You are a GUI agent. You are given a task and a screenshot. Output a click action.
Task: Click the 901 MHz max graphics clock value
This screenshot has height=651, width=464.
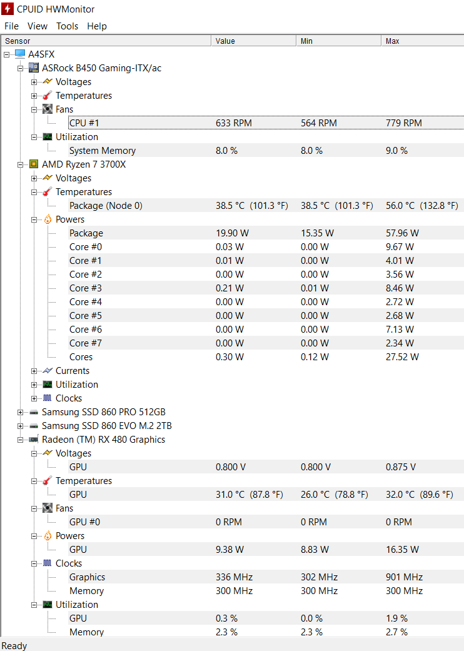coord(404,577)
